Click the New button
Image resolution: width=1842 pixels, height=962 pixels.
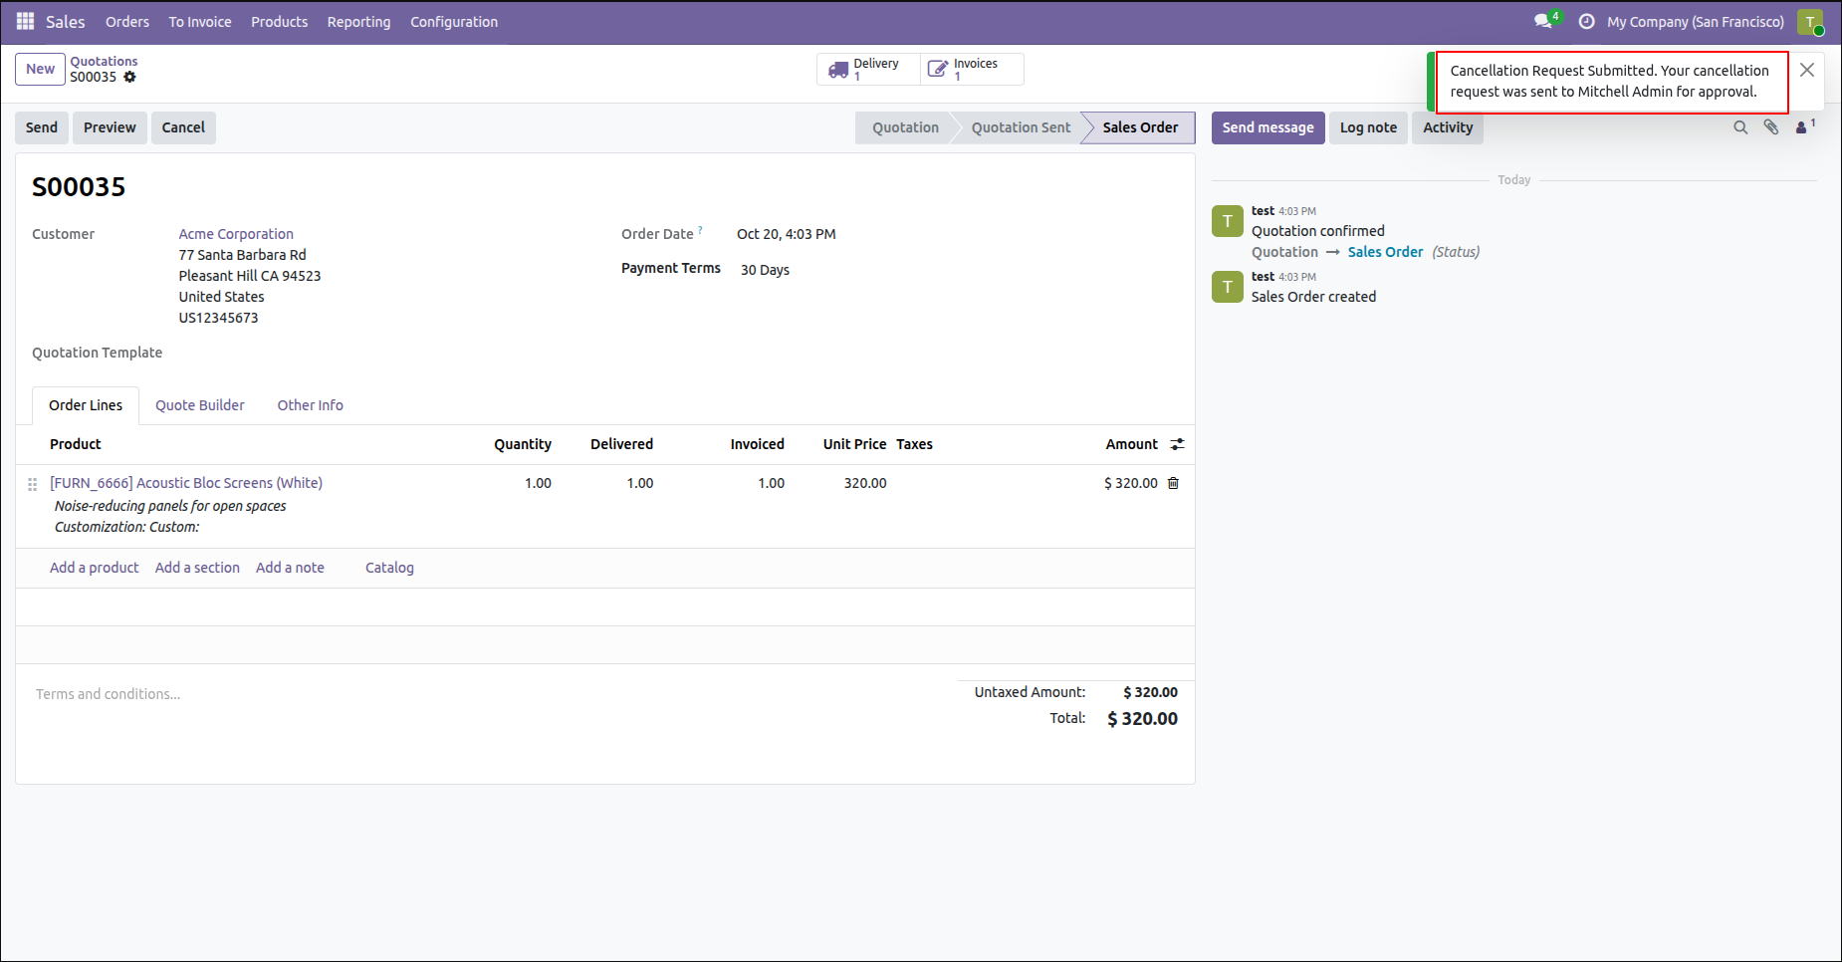(x=40, y=69)
